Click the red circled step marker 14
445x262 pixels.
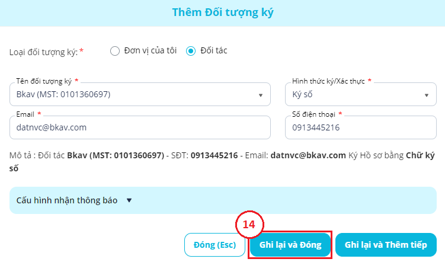click(x=249, y=225)
